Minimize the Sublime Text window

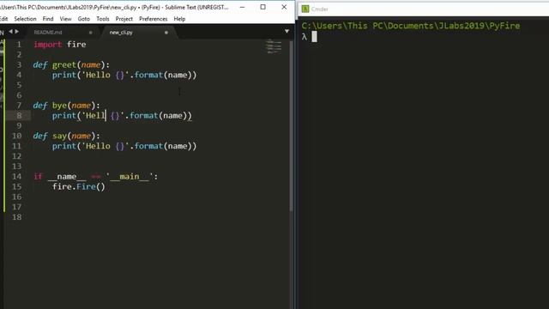242,7
